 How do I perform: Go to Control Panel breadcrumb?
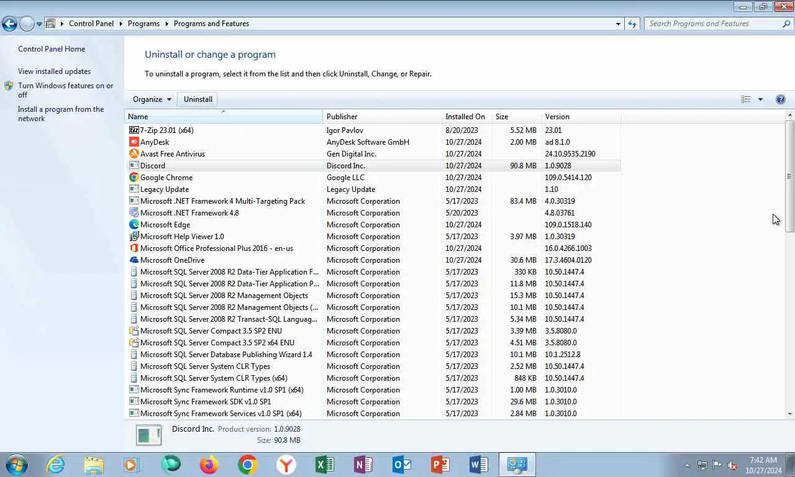coord(91,24)
